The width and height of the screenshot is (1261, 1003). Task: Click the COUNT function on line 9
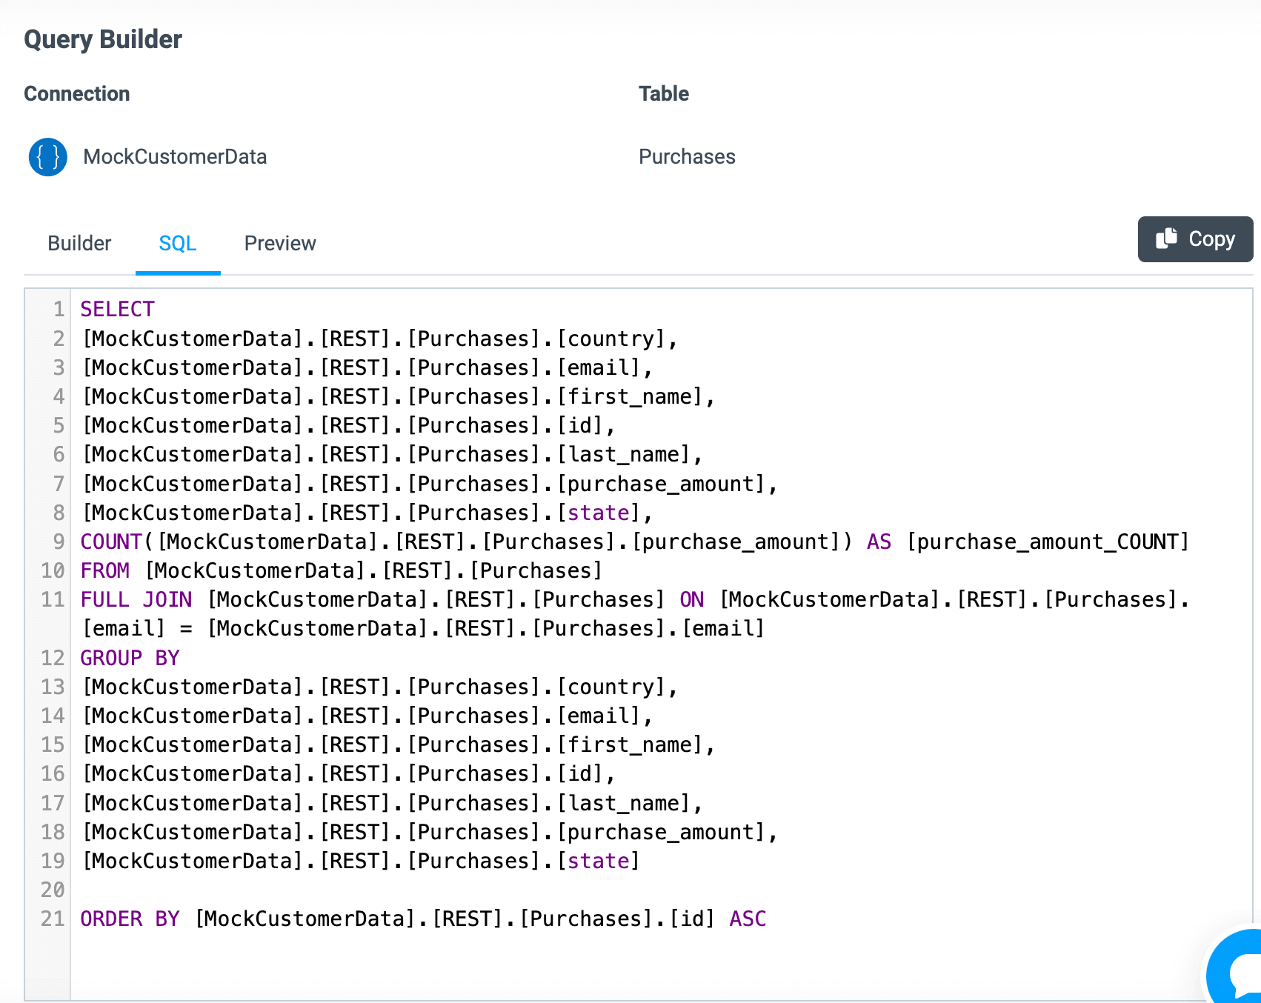110,542
